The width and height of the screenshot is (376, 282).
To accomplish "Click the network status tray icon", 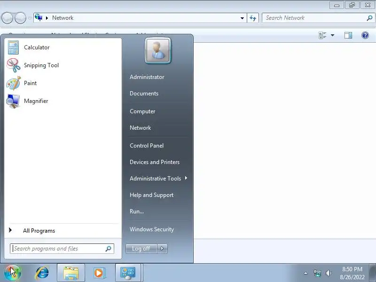I will tap(317, 273).
